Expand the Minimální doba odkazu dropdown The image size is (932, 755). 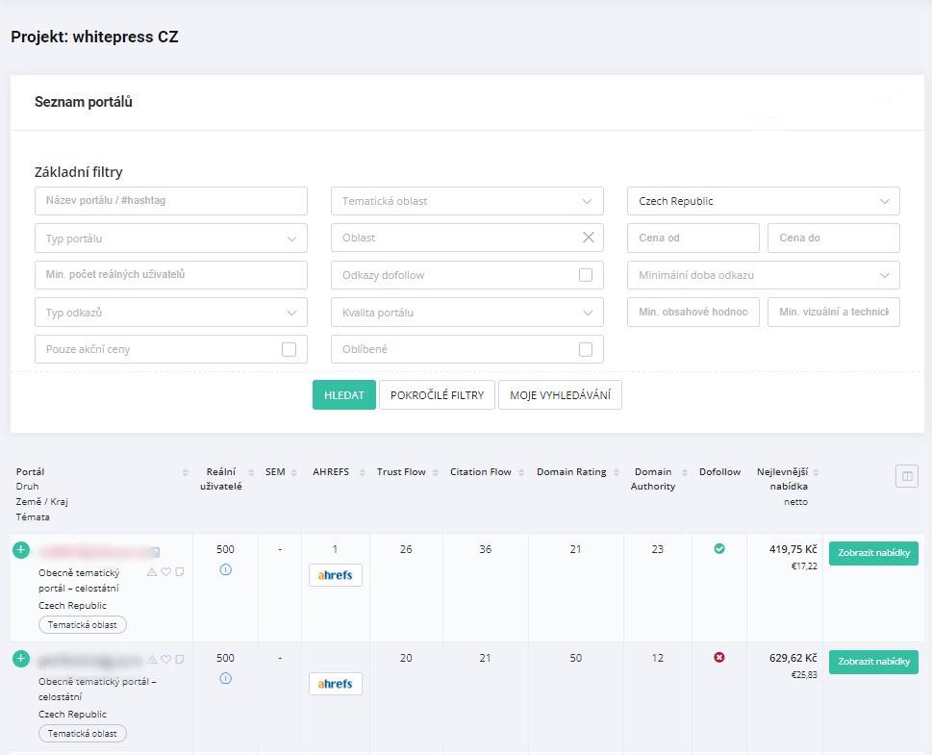tap(763, 275)
